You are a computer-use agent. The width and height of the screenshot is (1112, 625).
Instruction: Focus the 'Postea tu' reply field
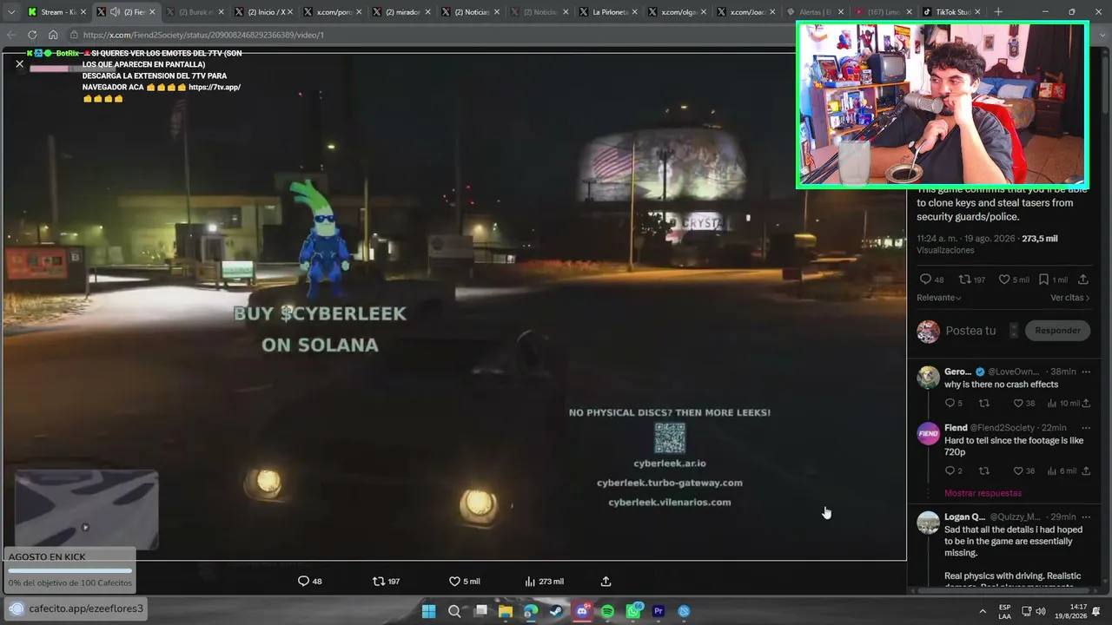coord(970,331)
